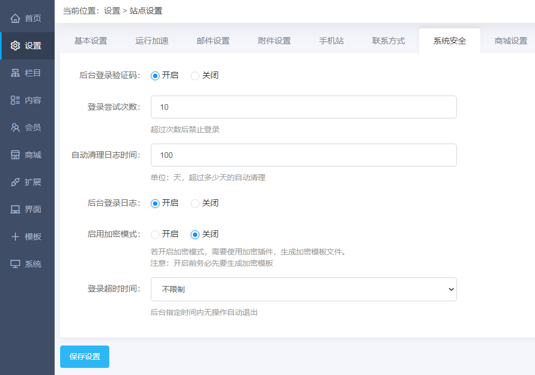Click the plus icon beside 模板
This screenshot has height=375, width=535.
15,237
